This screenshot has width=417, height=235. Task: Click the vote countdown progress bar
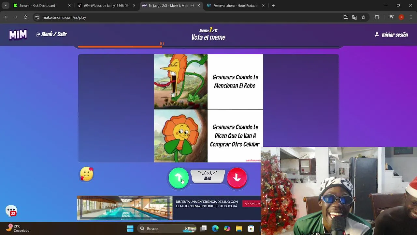208,47
